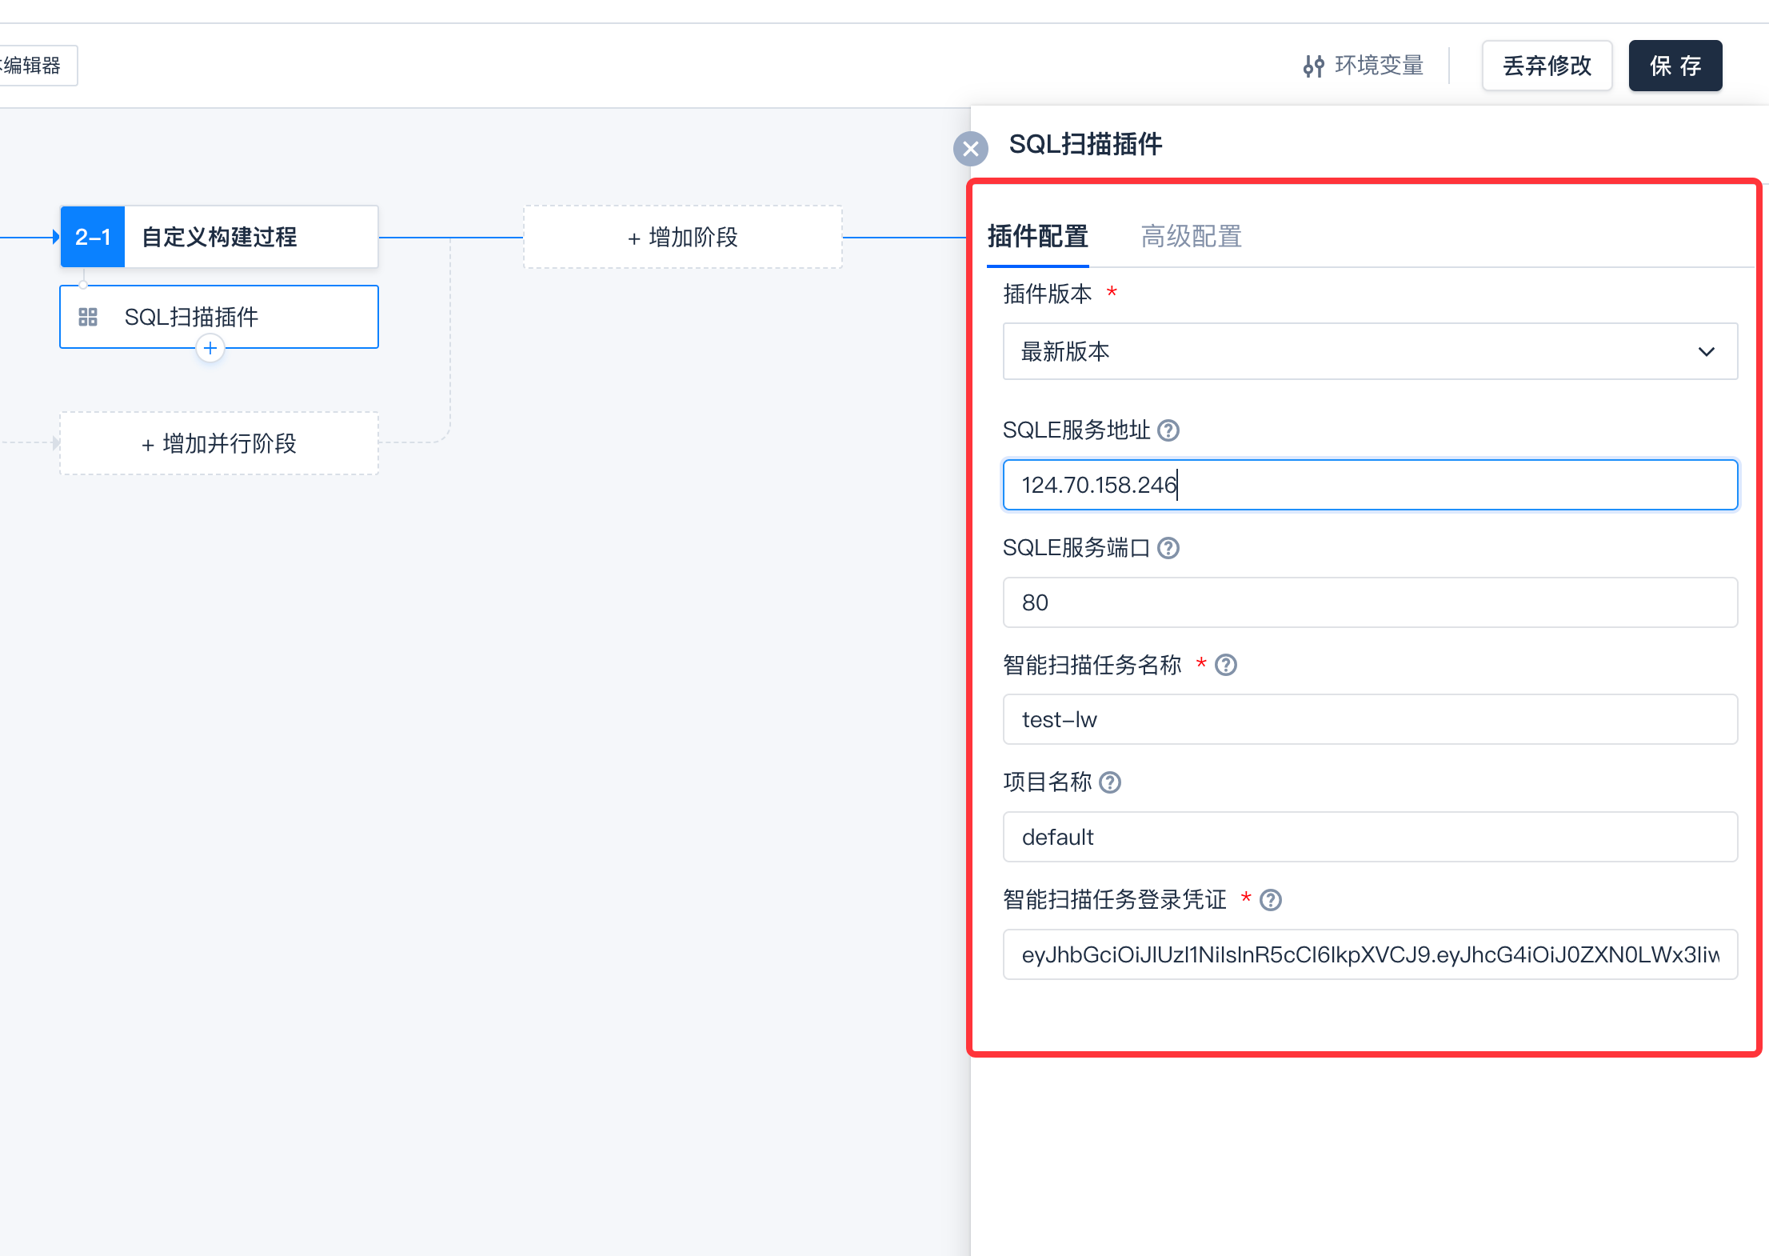Switch to 插件配置 tab
The height and width of the screenshot is (1256, 1769).
click(x=1038, y=237)
